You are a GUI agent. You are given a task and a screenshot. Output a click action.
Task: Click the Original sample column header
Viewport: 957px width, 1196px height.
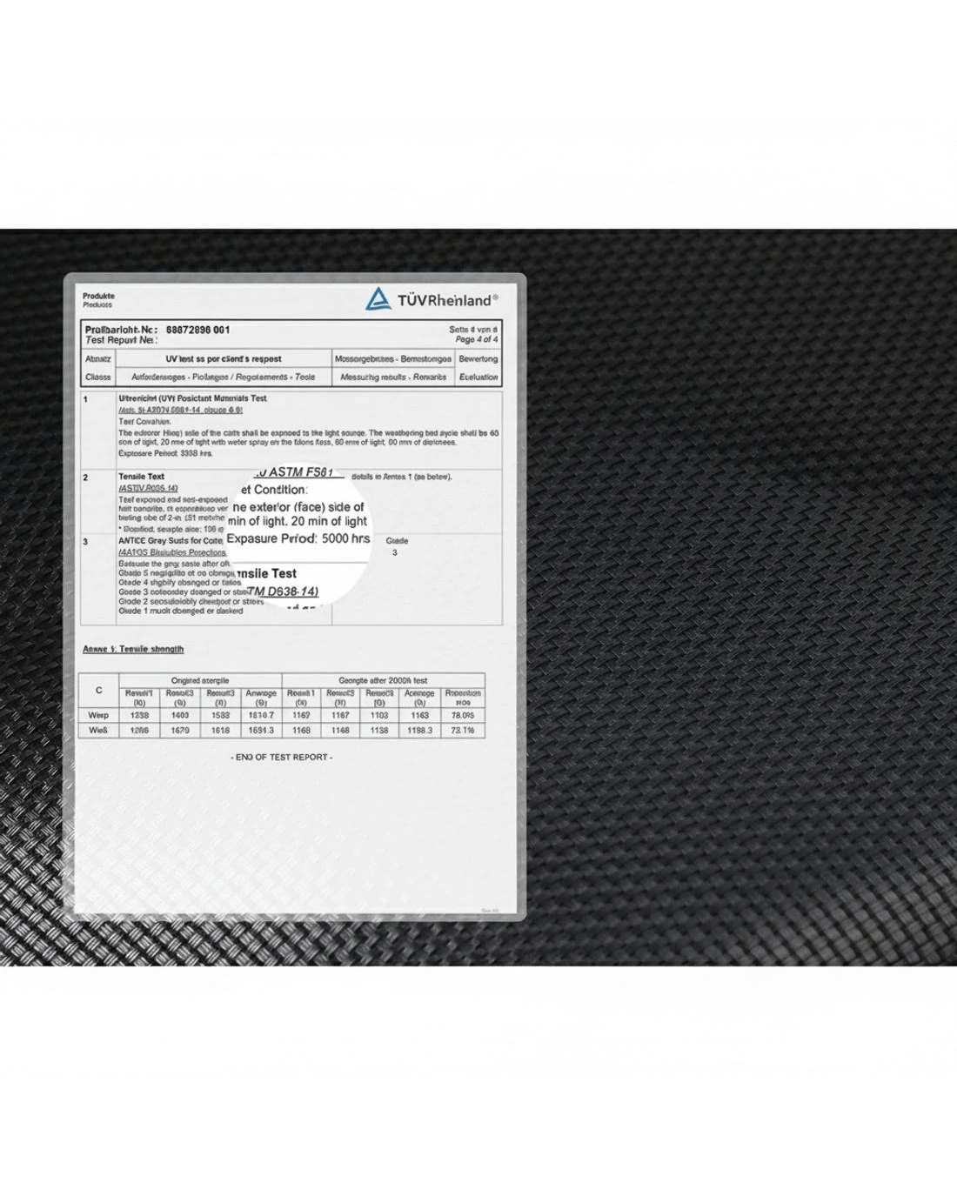200,680
